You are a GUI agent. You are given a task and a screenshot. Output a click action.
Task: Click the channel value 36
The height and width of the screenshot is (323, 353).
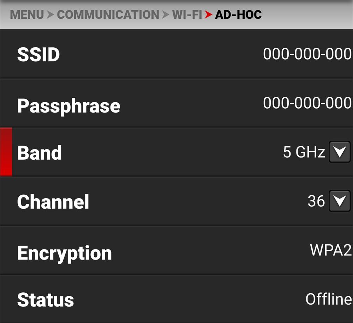316,201
